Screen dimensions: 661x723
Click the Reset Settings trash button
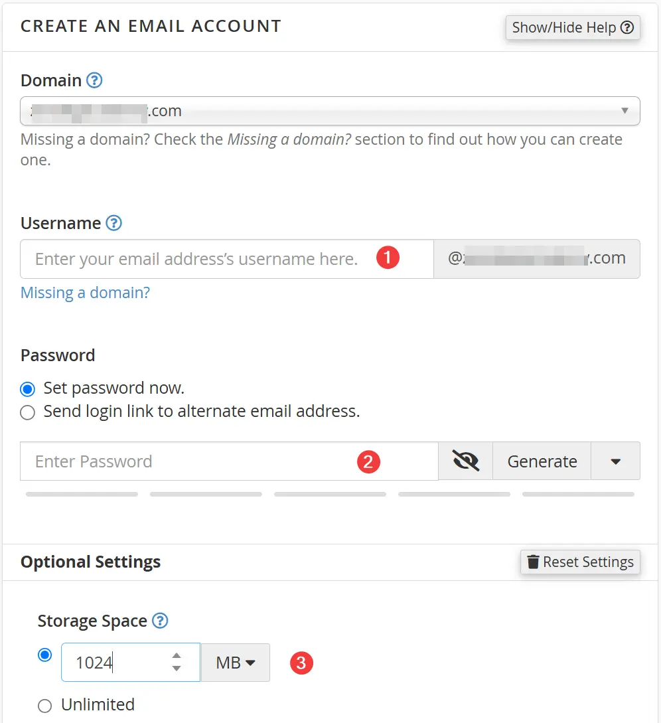(580, 562)
